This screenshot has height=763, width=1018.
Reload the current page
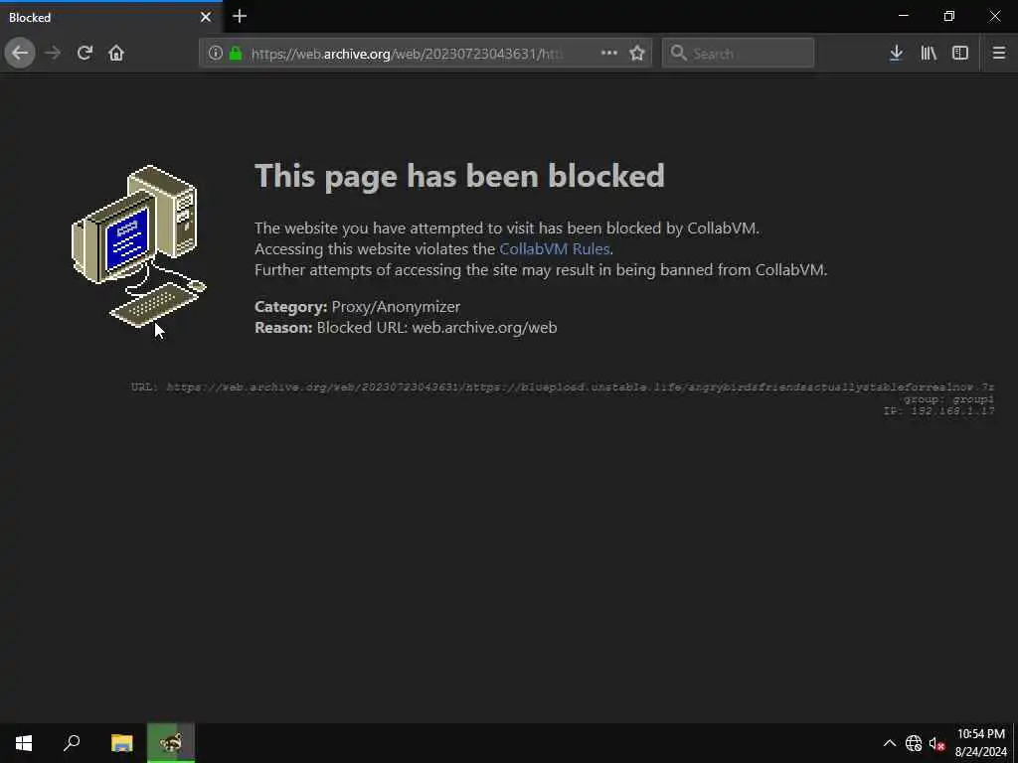pyautogui.click(x=85, y=54)
